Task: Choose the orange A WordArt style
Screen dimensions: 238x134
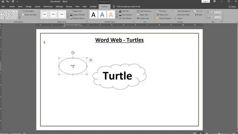Action: 111,15
